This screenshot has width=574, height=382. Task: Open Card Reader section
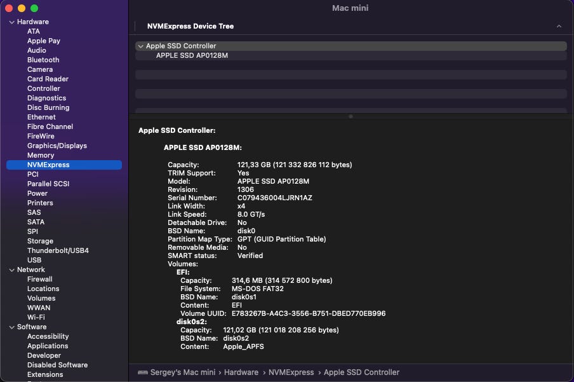pyautogui.click(x=48, y=79)
